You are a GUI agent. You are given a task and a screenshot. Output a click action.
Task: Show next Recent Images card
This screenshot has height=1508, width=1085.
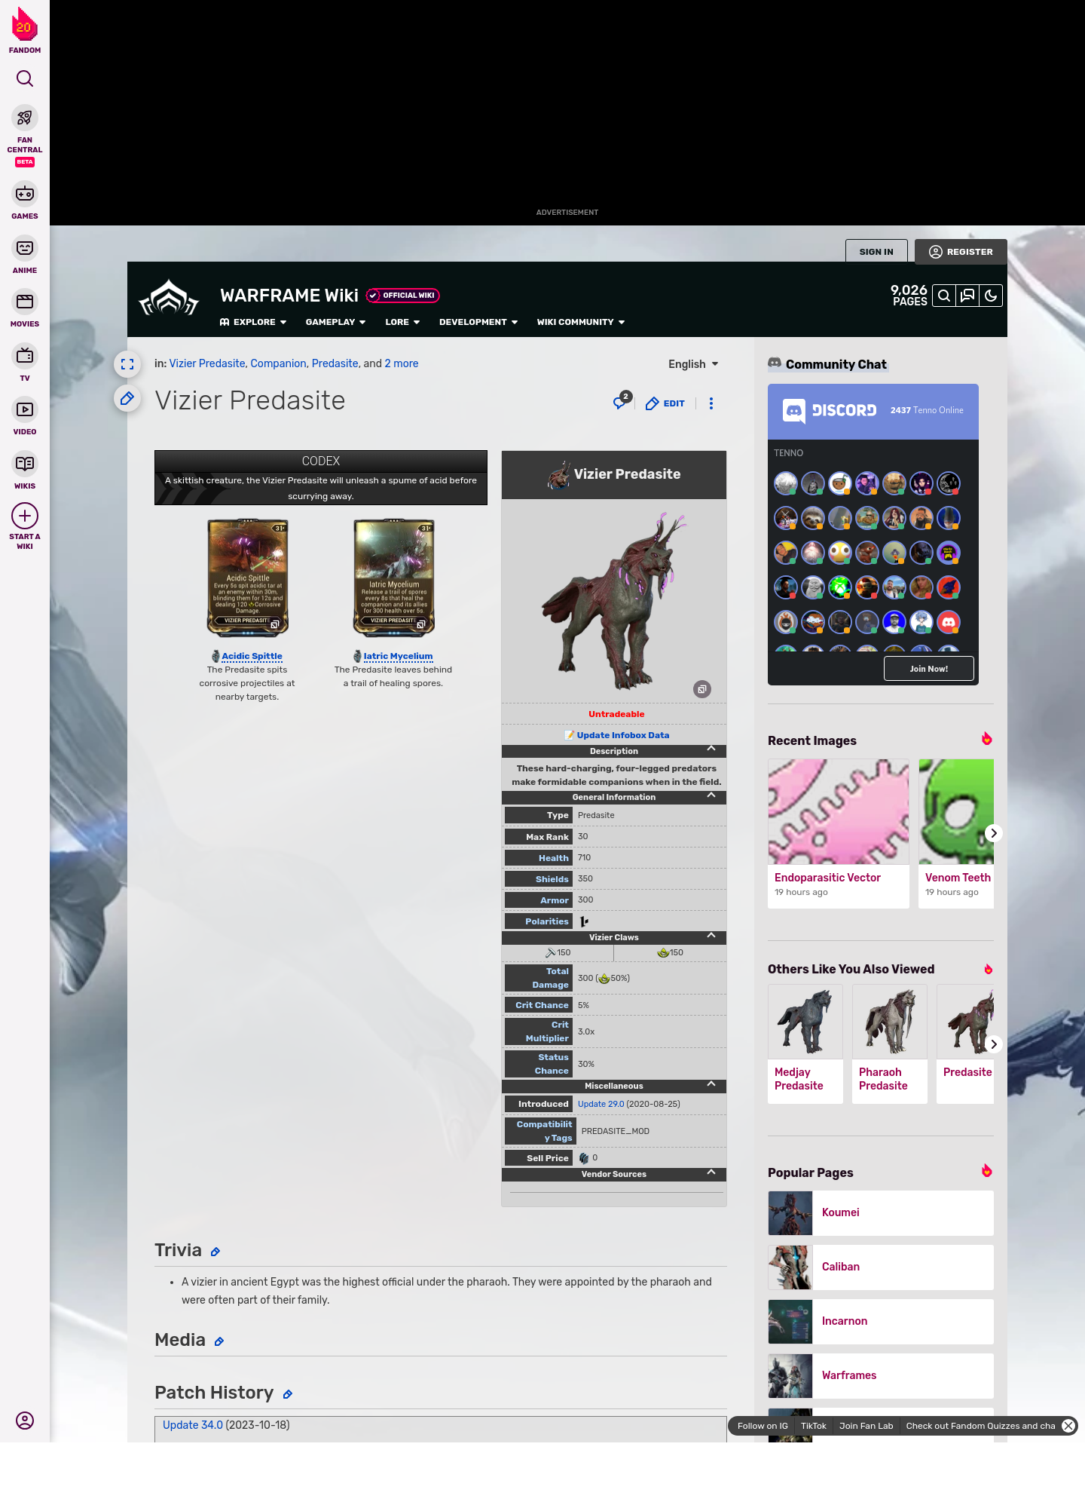tap(994, 833)
